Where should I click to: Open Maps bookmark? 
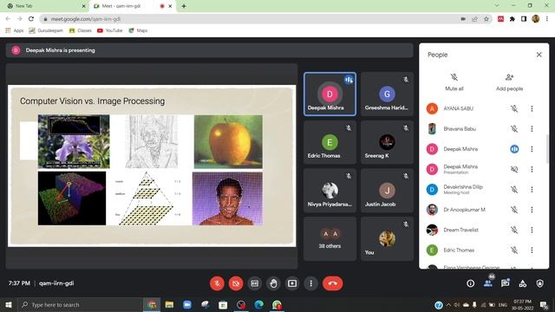click(x=138, y=30)
